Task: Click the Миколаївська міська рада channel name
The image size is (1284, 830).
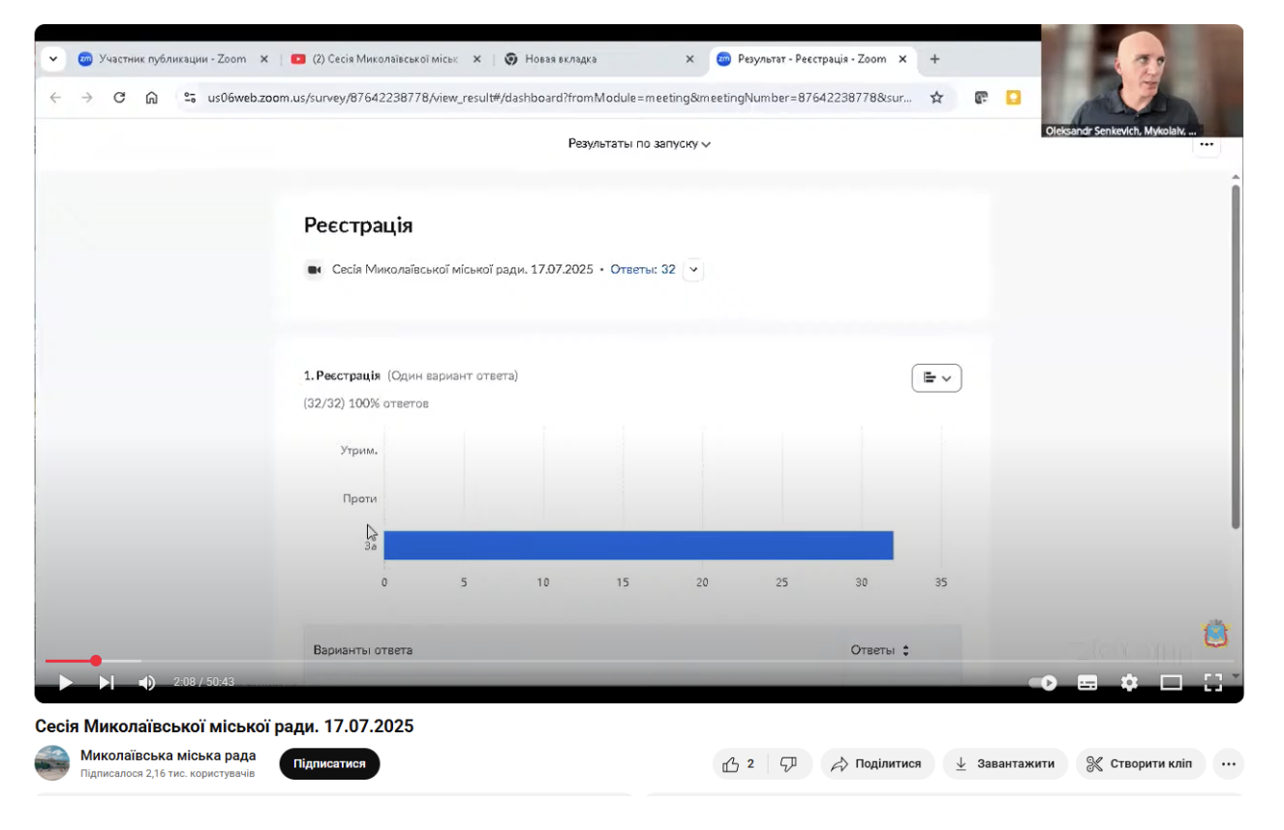Action: point(168,756)
